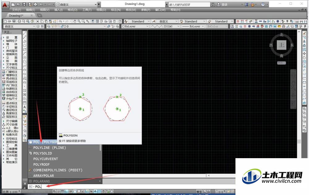The width and height of the screenshot is (309, 195).
Task: Toggle layer 0 on/off lightbulb
Action: click(53, 26)
